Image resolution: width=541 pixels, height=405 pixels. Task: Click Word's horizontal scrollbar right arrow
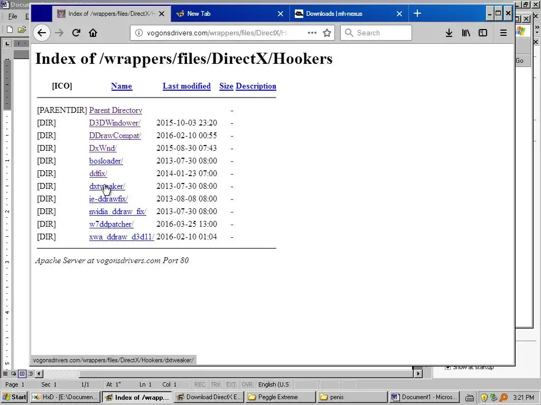[x=418, y=373]
